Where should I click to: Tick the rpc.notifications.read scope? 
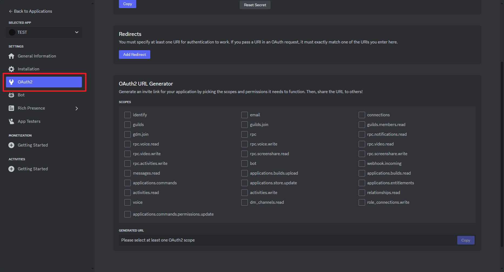tap(362, 134)
